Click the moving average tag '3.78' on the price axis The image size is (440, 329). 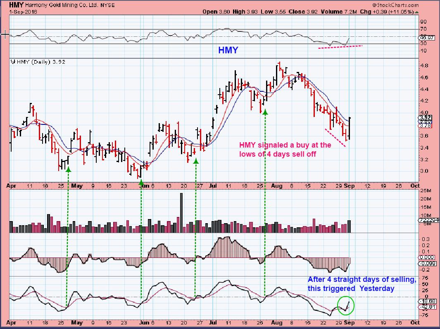click(426, 126)
